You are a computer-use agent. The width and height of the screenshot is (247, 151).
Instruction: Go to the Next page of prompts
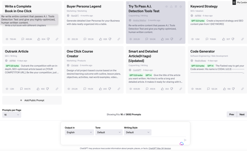click(x=242, y=114)
